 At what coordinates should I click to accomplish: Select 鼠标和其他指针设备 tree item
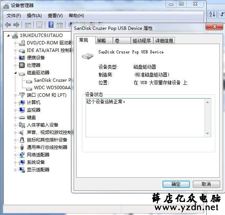point(47,140)
